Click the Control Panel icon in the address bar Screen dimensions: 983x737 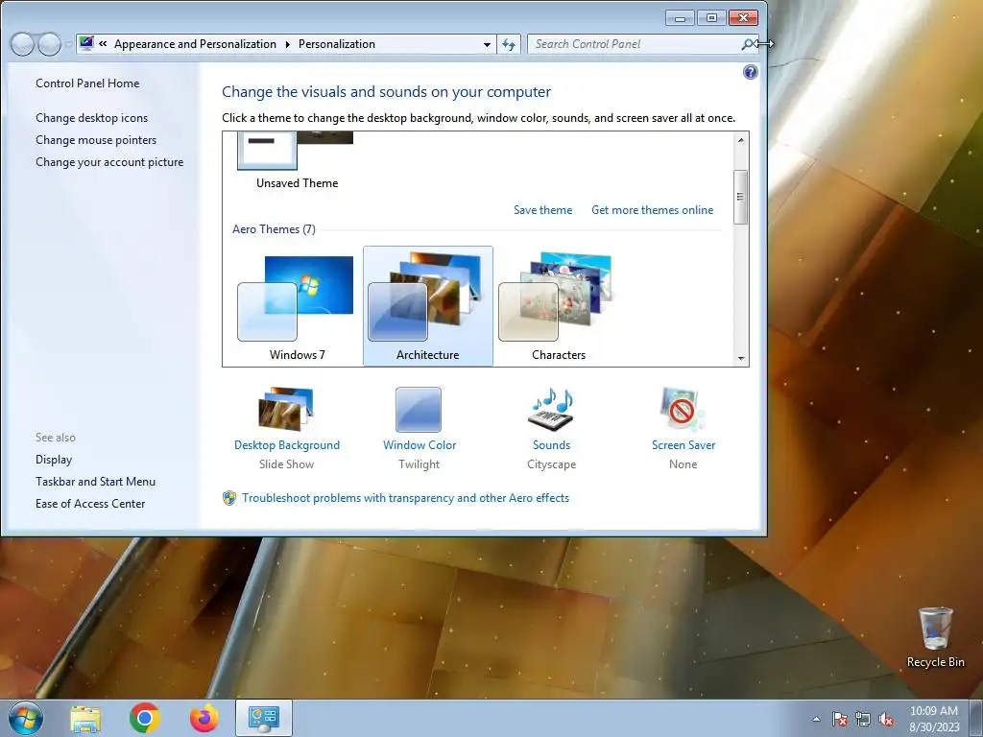(x=86, y=43)
